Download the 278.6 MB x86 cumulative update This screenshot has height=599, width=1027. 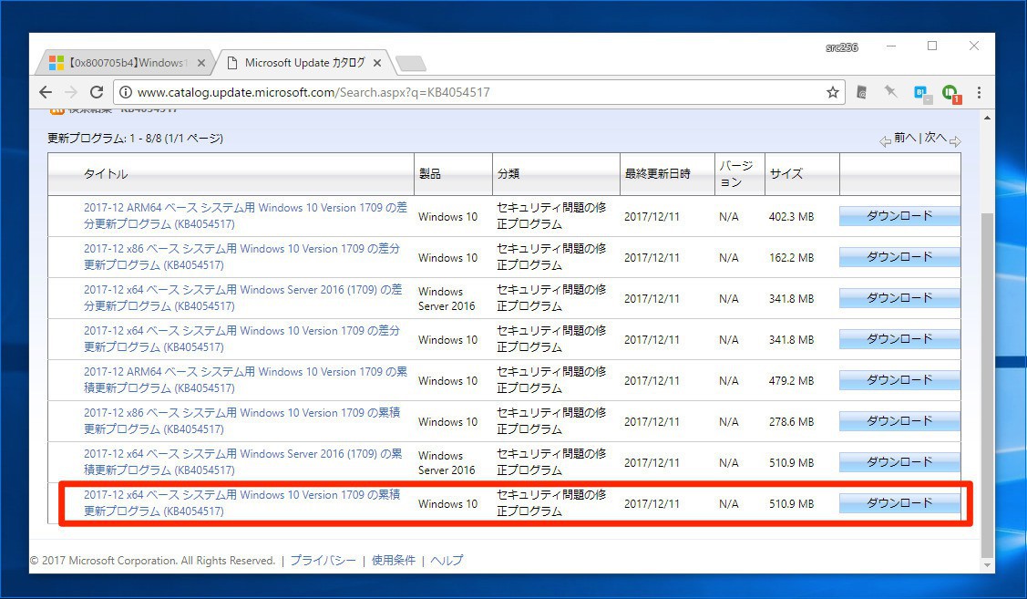(x=899, y=420)
